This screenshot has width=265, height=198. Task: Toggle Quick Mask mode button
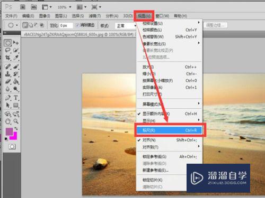click(x=12, y=147)
